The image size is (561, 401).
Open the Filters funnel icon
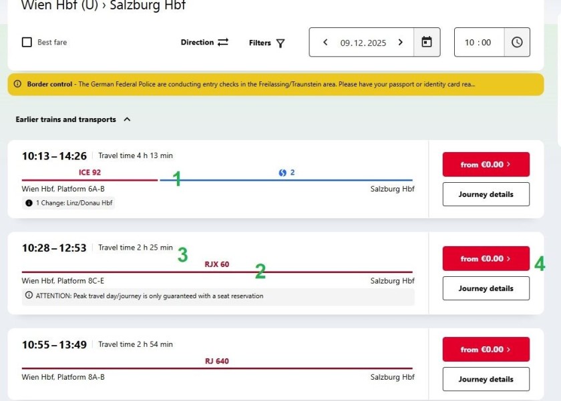coord(281,43)
